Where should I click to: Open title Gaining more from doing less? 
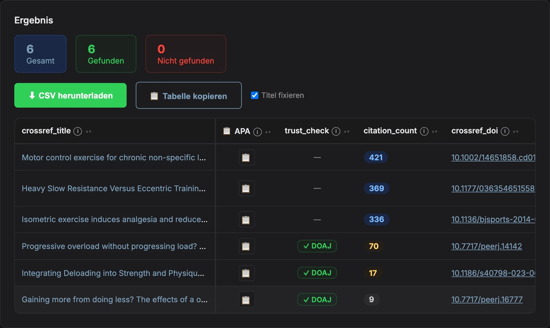(115, 299)
